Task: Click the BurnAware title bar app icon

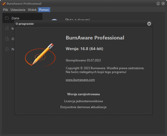Action: pyautogui.click(x=4, y=4)
